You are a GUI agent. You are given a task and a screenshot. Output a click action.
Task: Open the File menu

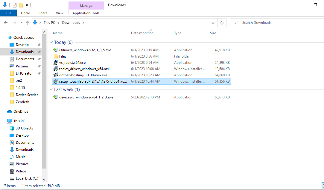[8, 13]
